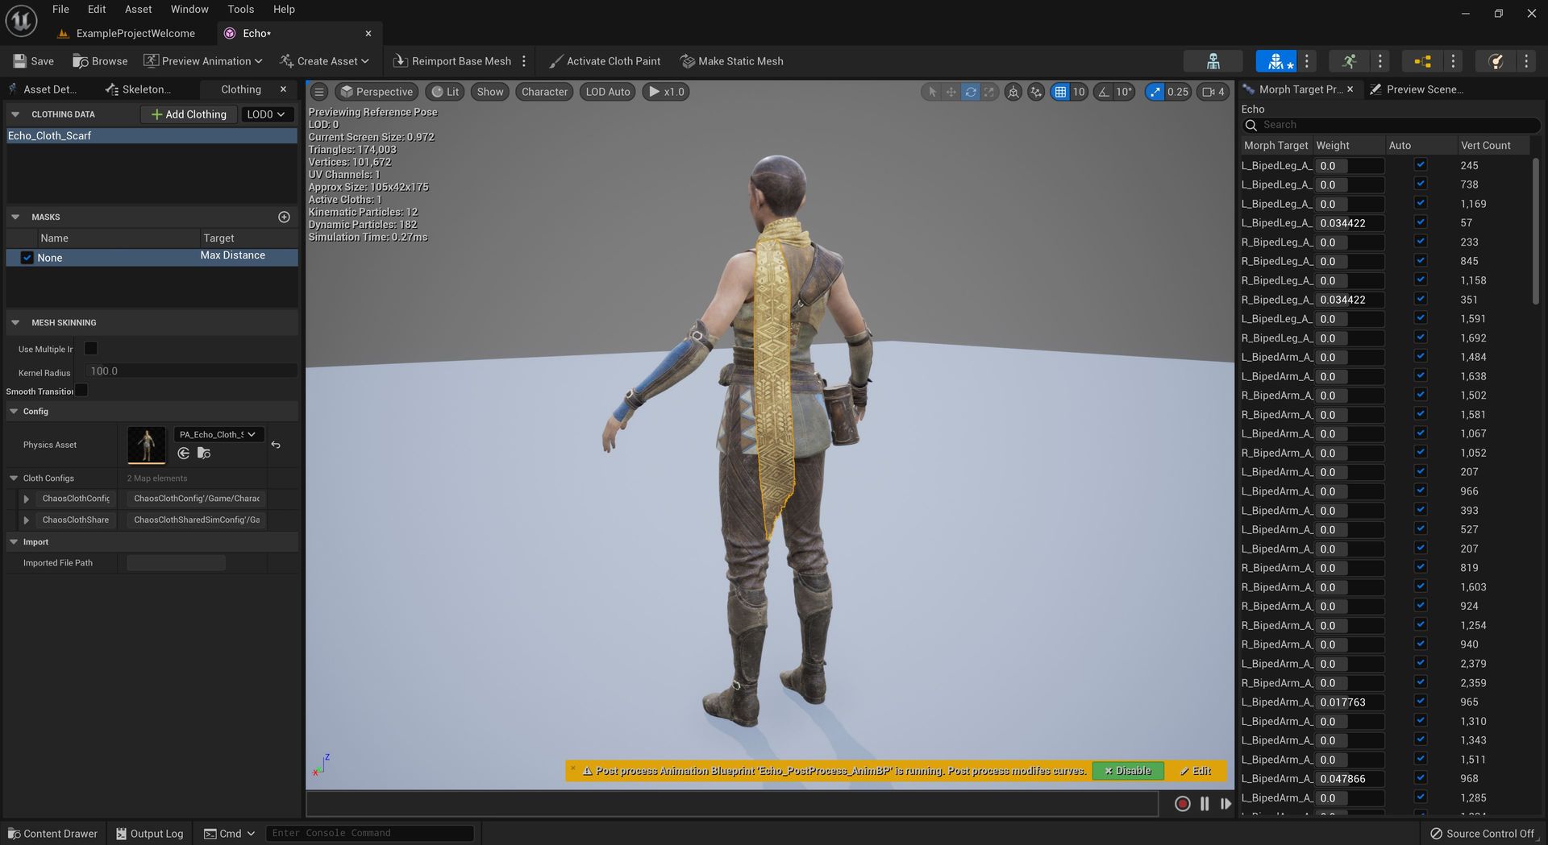
Task: Select the Translate tool in the viewport
Action: pos(951,92)
